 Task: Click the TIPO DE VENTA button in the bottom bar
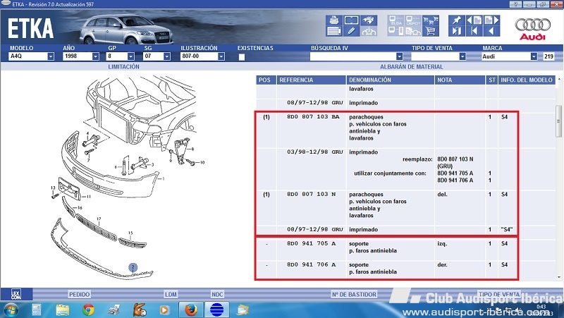pos(499,294)
